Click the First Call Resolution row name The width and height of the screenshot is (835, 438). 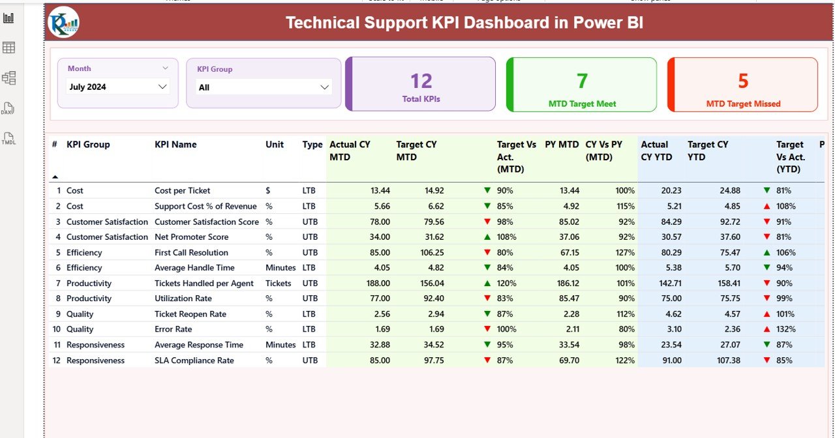tap(191, 253)
